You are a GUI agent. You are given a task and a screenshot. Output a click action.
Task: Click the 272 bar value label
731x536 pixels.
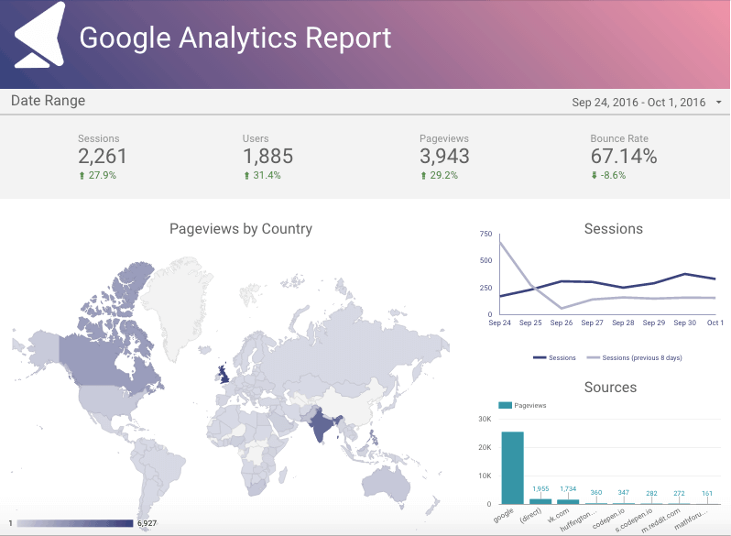tap(680, 493)
